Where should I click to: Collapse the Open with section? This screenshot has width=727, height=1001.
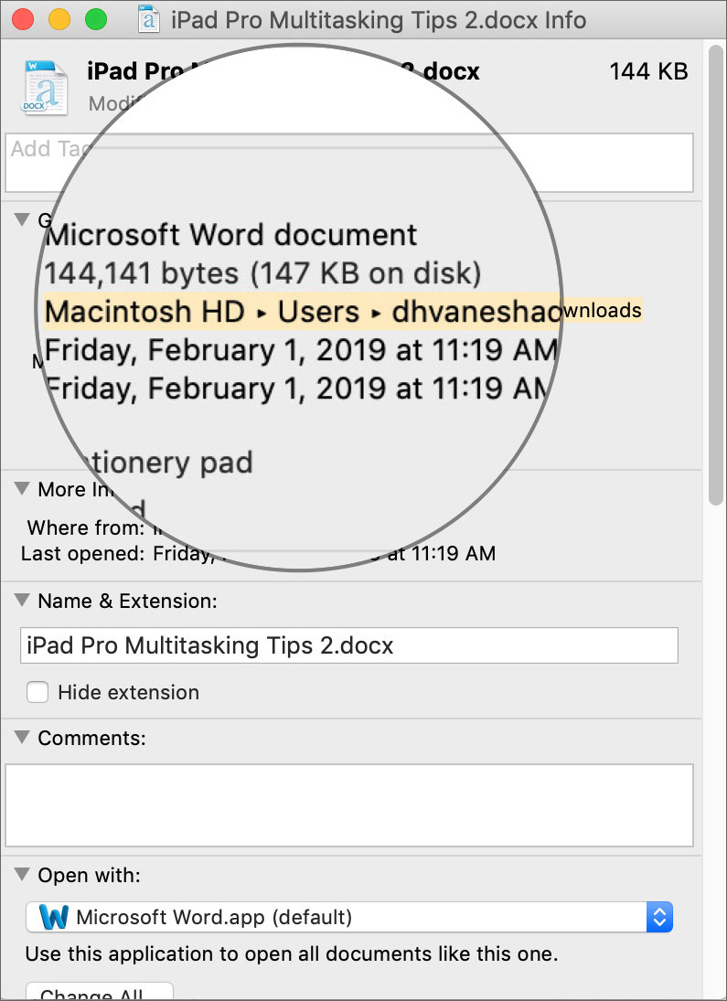click(x=21, y=875)
